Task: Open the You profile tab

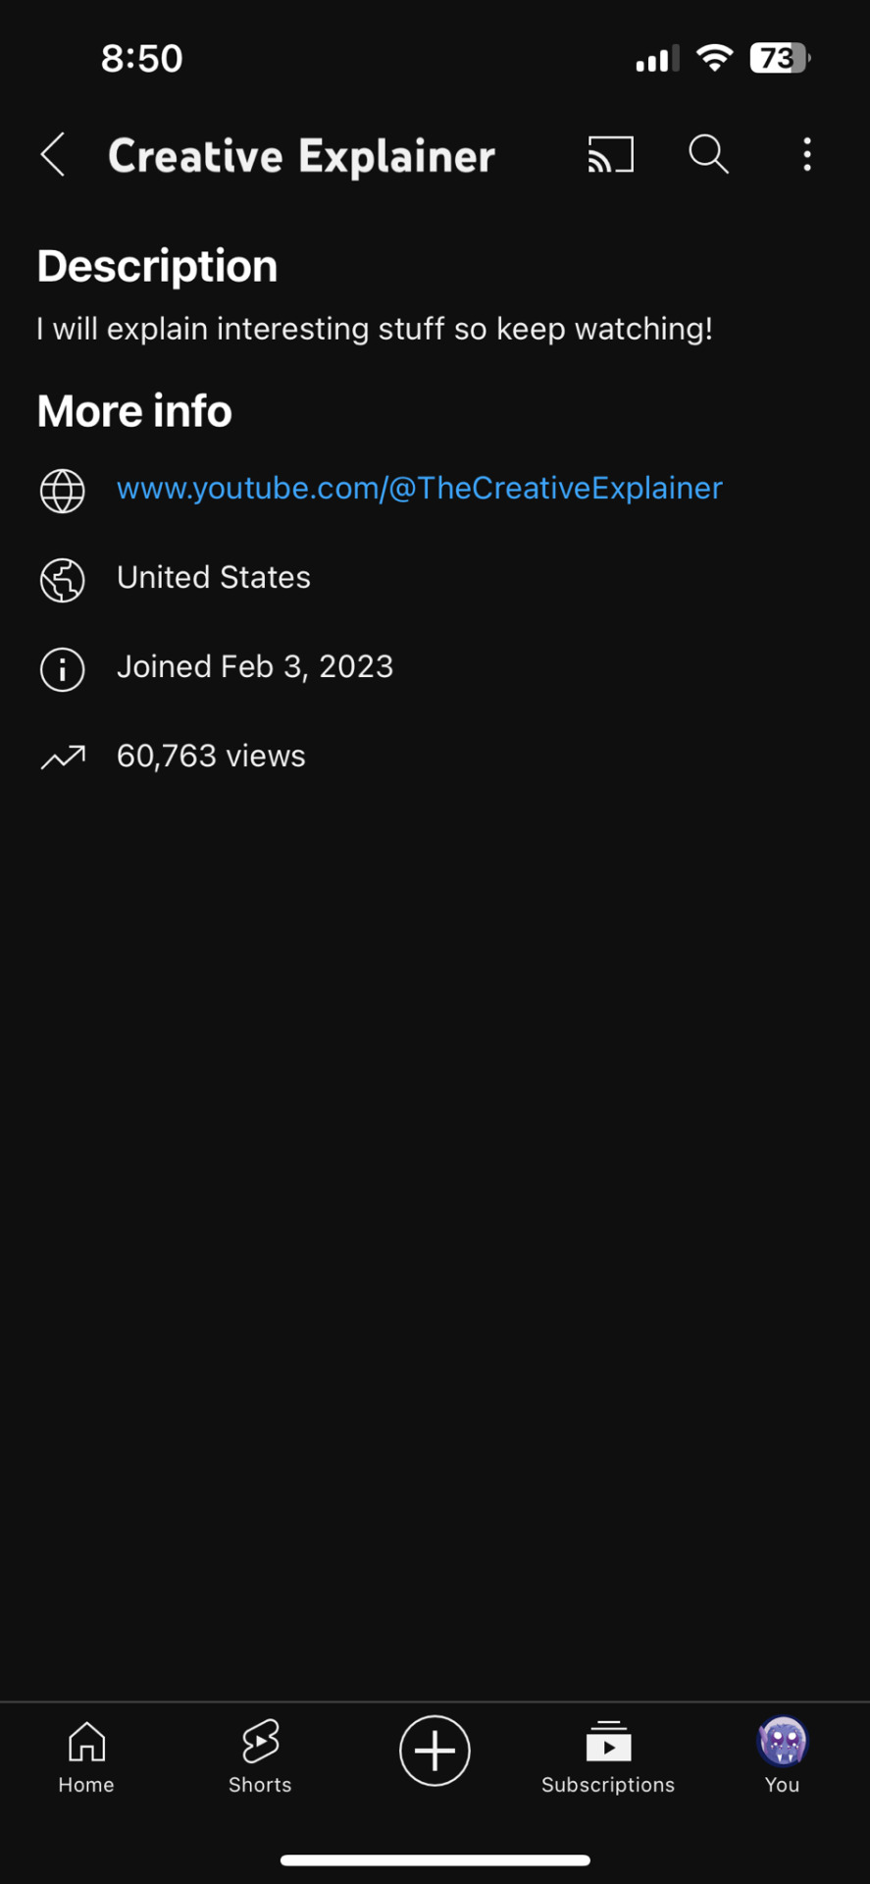Action: point(782,1757)
